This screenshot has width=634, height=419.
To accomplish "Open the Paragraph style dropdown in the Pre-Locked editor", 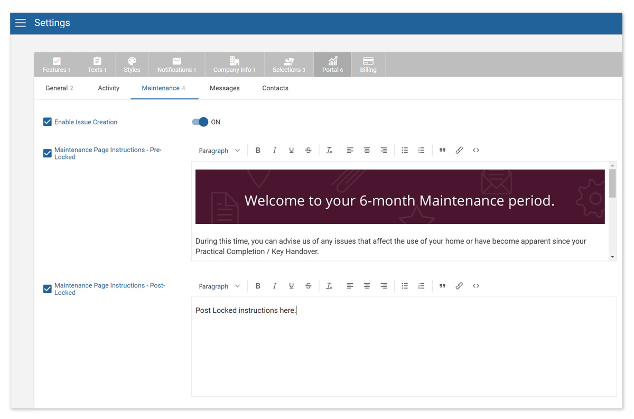I will (x=219, y=150).
